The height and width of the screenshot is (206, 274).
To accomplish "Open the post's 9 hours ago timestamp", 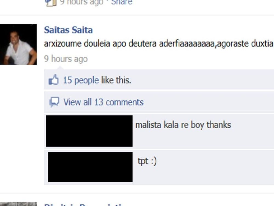I will [66, 59].
